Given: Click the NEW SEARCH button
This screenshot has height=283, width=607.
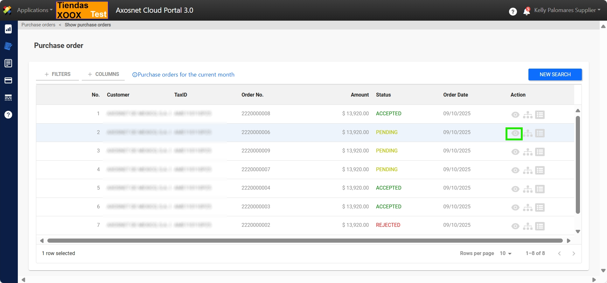Looking at the screenshot, I should click(555, 75).
